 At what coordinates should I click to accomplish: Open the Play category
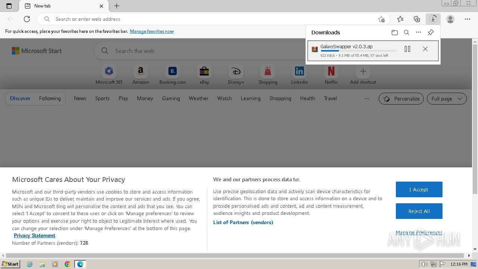tap(123, 98)
